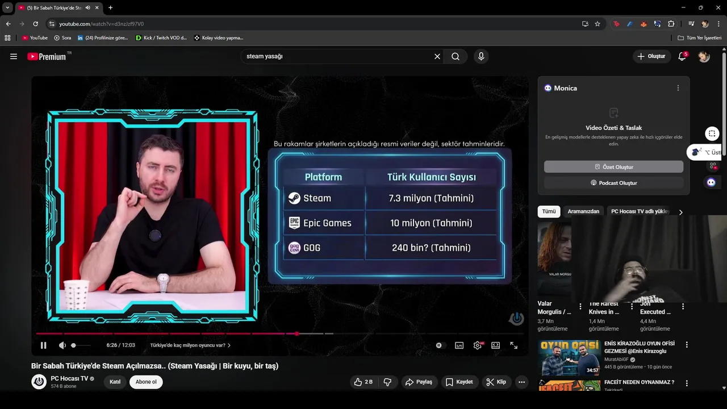The image size is (727, 409).
Task: Toggle subtitles in the video player
Action: [459, 345]
